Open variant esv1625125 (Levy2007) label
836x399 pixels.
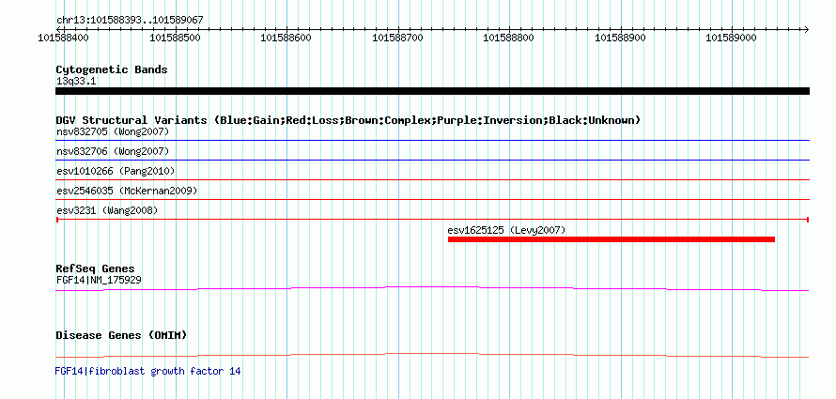[x=506, y=231]
